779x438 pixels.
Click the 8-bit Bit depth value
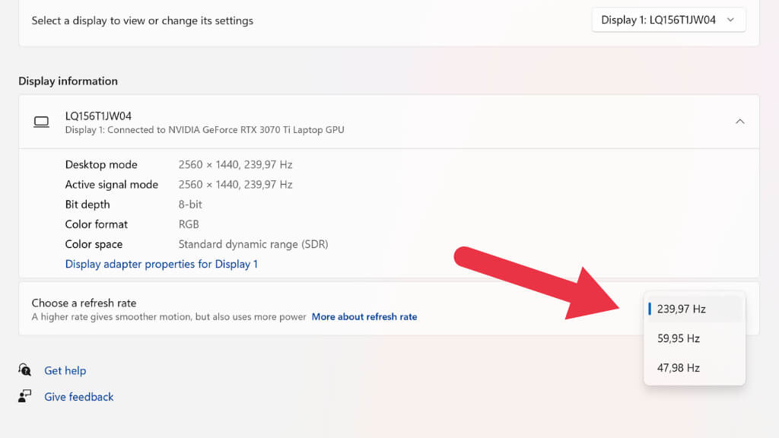point(190,204)
